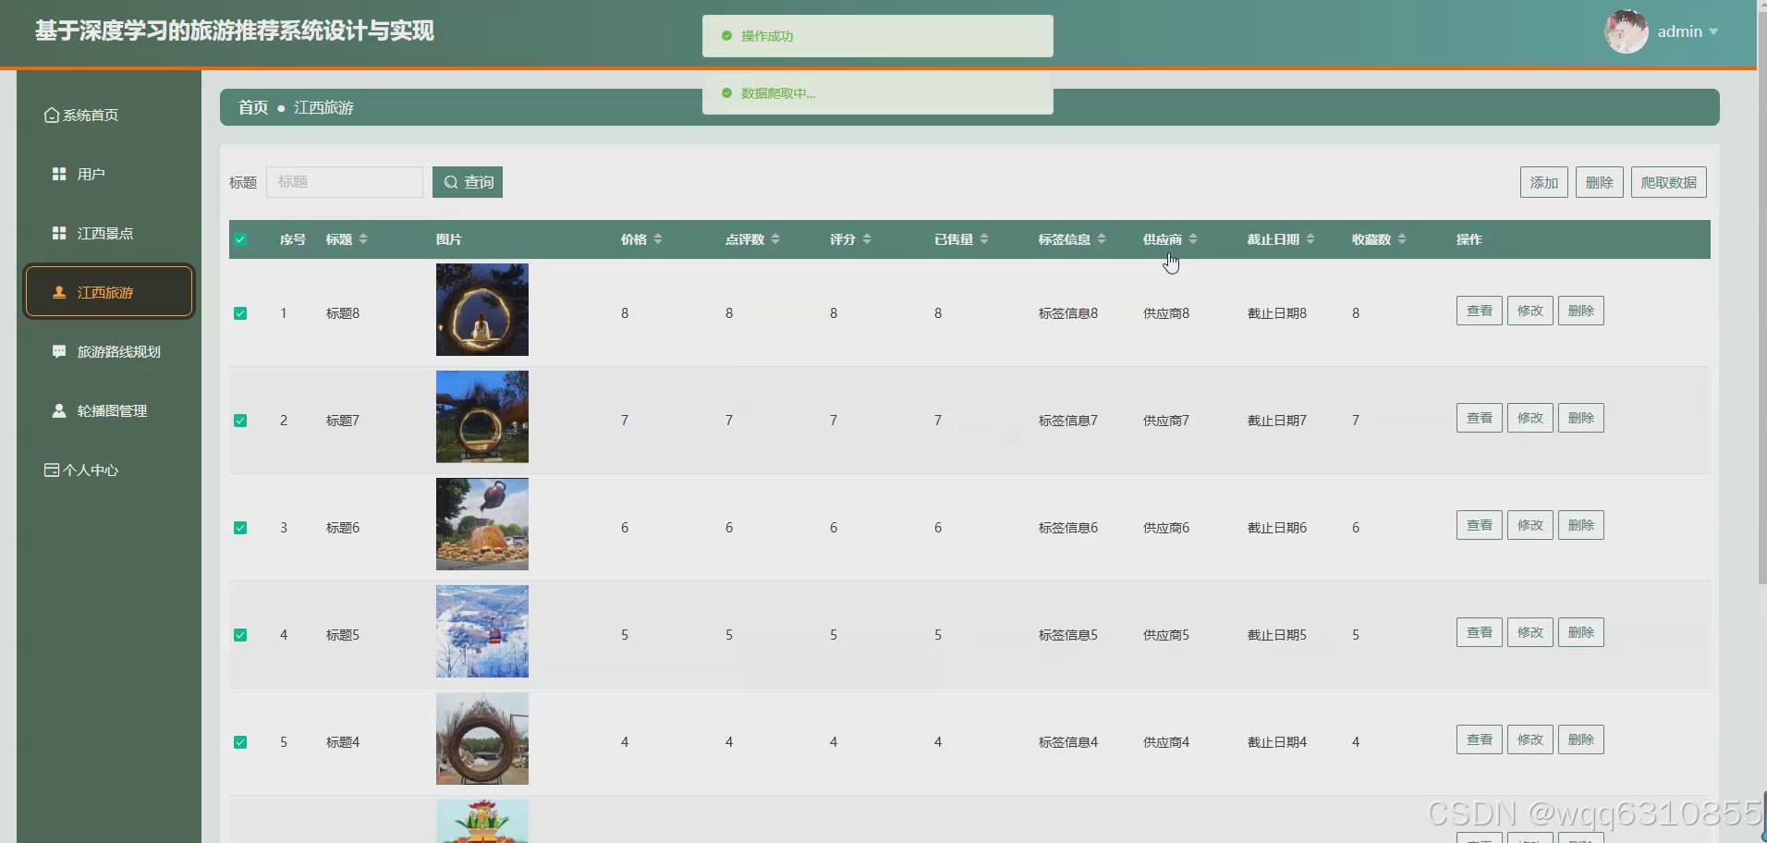
Task: Uncheck the checkbox for row 标题6
Action: pos(240,528)
